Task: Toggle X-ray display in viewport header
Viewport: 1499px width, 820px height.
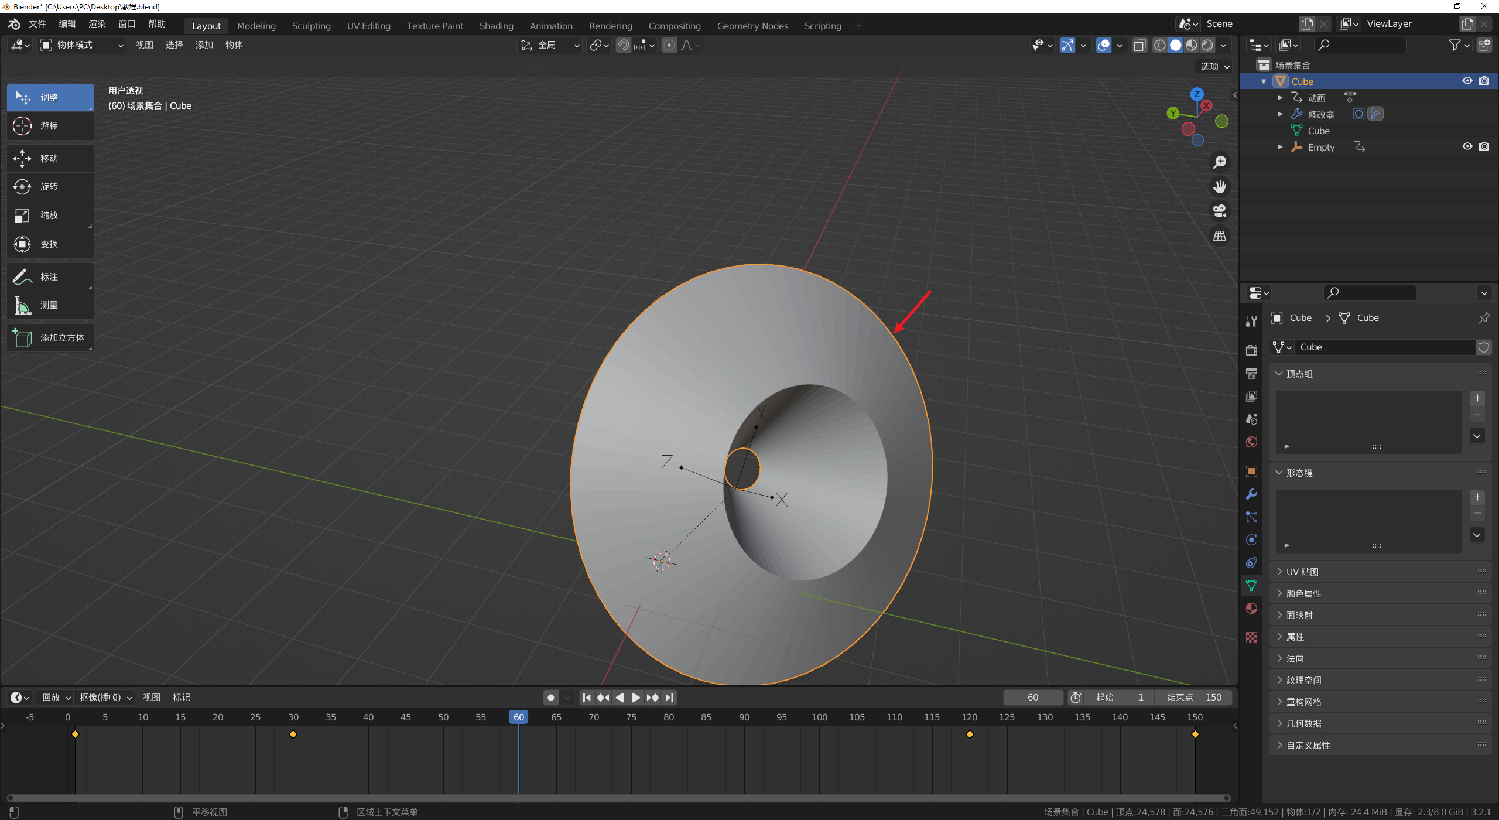Action: (x=1139, y=45)
